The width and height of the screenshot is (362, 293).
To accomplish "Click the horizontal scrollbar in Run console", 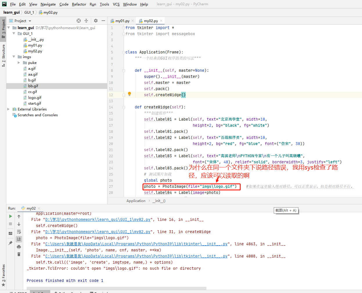I will coord(116,288).
